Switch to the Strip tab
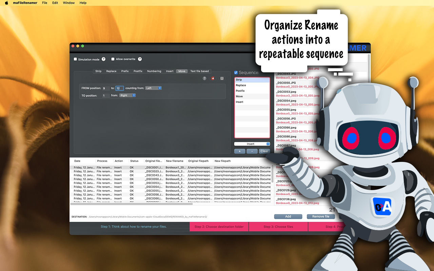The image size is (434, 271). (x=98, y=71)
